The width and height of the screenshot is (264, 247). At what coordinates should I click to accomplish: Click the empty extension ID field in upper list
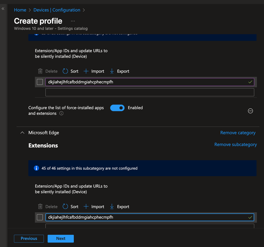click(x=150, y=92)
